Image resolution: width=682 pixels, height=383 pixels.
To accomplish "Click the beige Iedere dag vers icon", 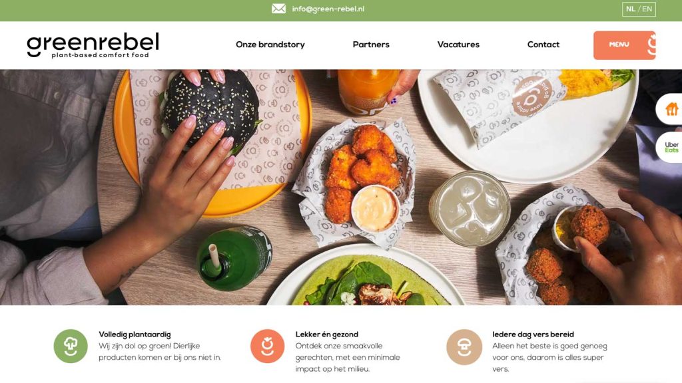I will (x=464, y=346).
